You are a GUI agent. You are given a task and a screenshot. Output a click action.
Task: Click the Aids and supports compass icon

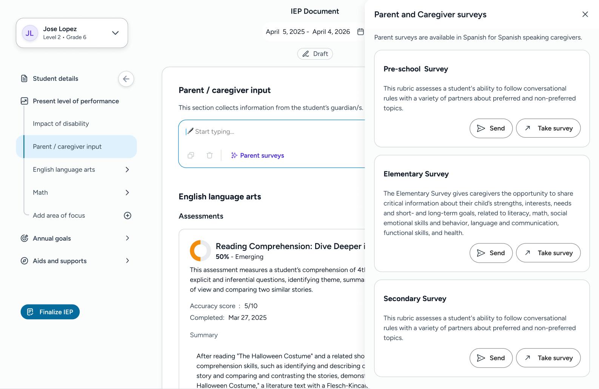24,261
